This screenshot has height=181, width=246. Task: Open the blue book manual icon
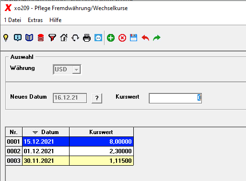(29, 38)
